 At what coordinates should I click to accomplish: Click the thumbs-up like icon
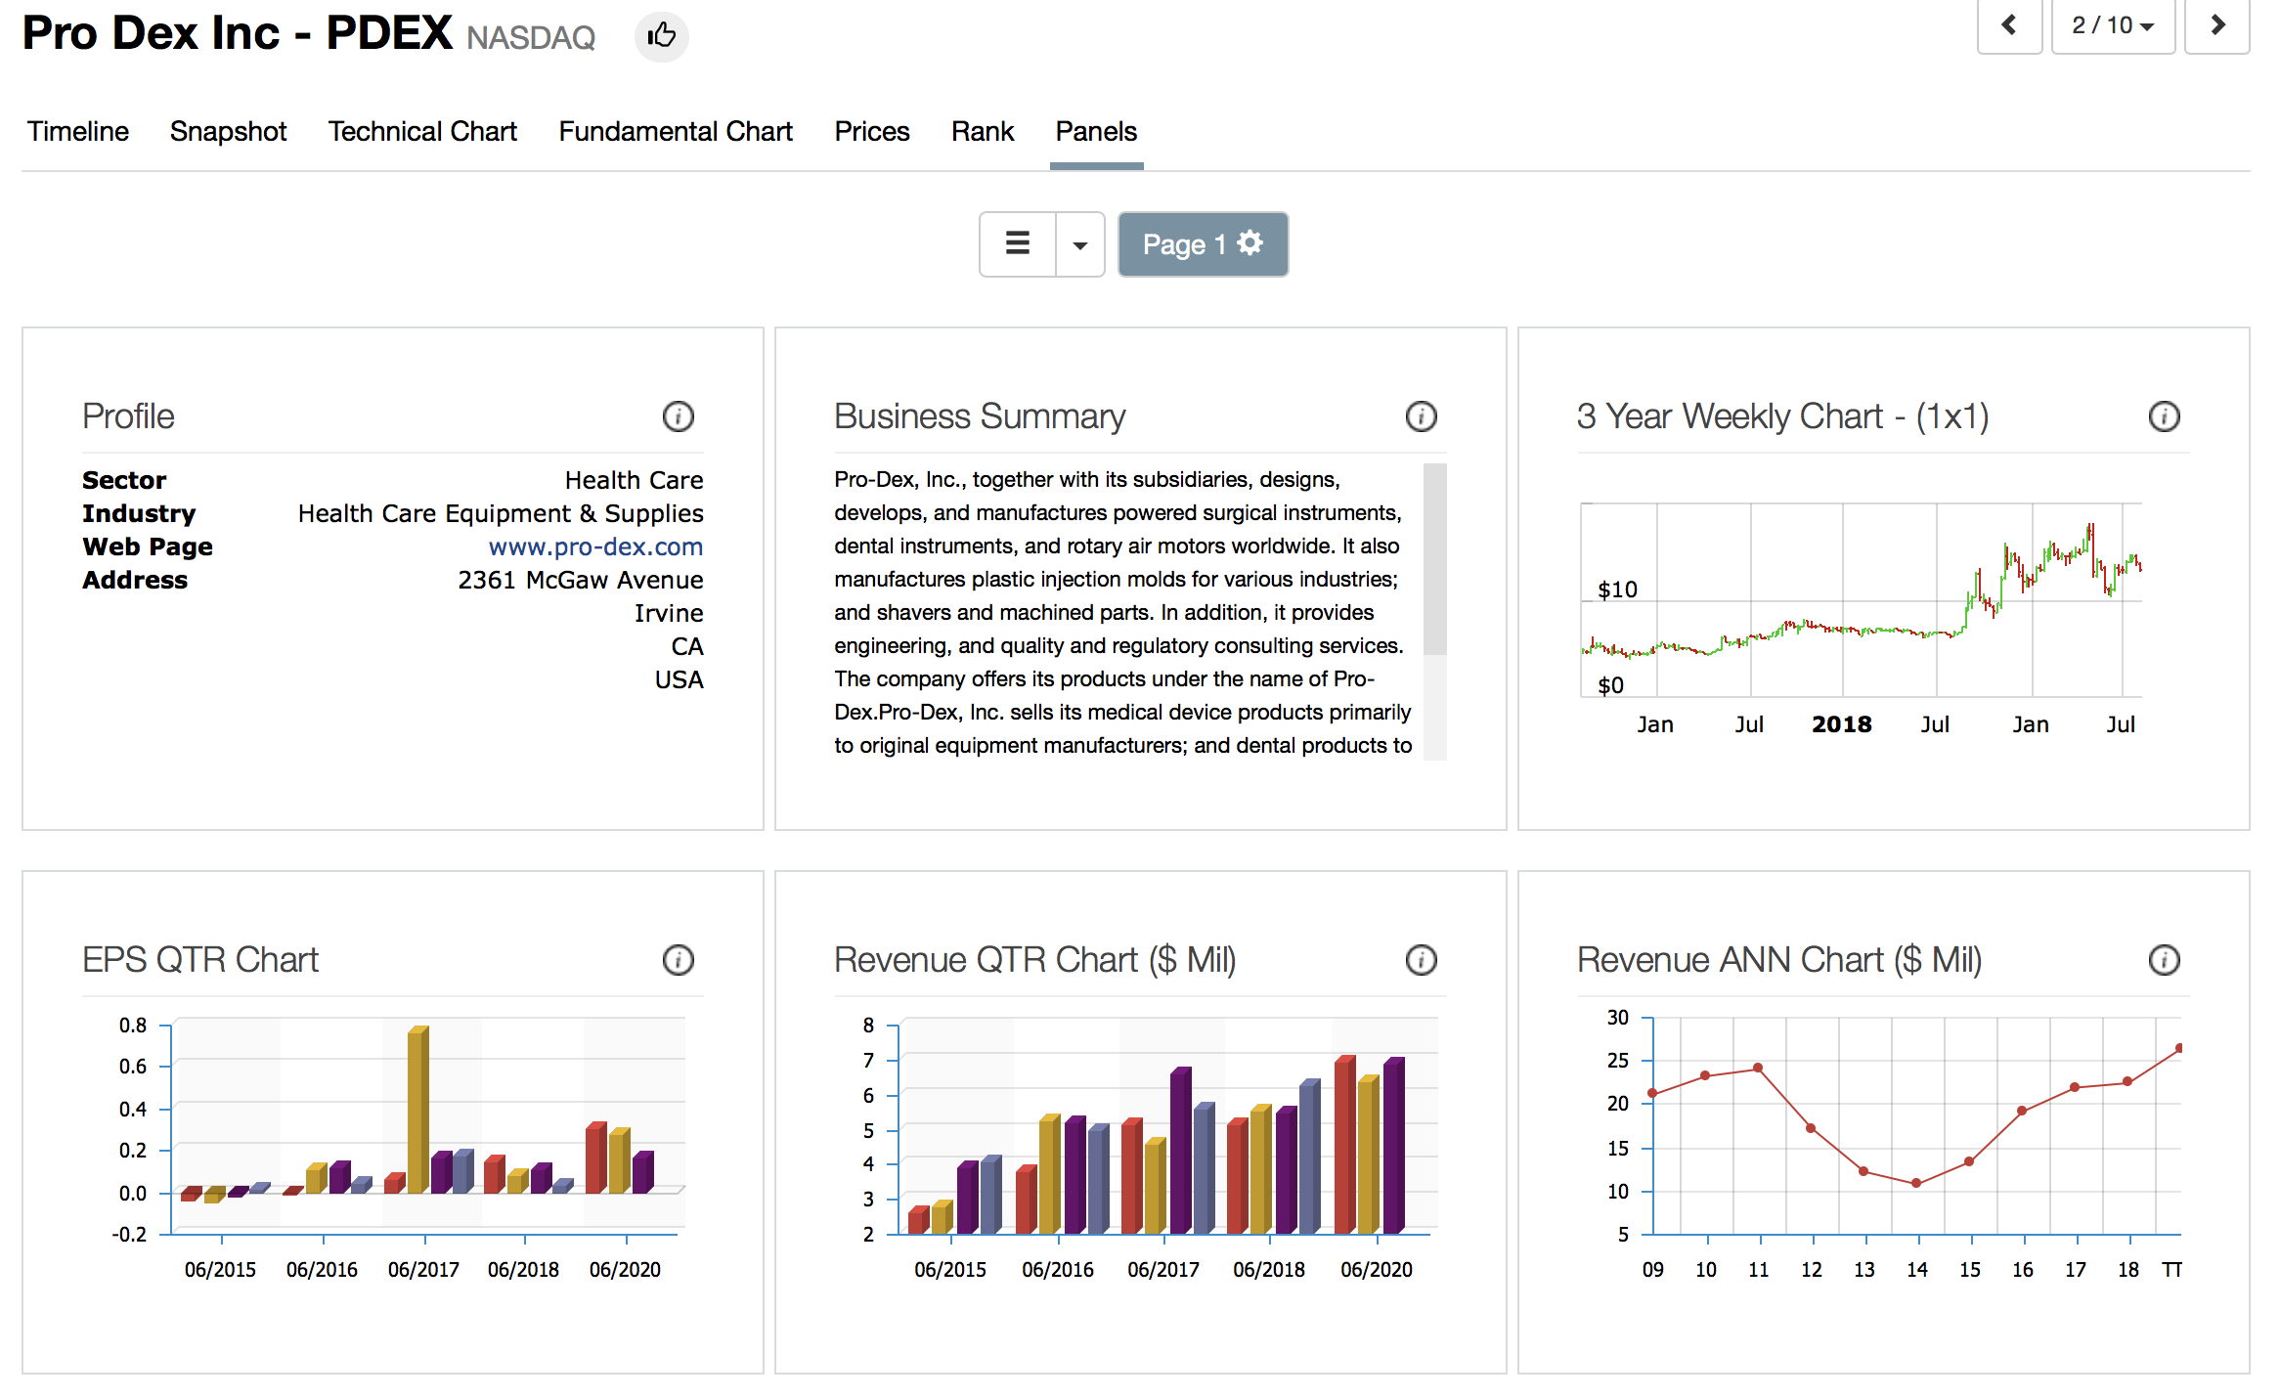pos(662,36)
